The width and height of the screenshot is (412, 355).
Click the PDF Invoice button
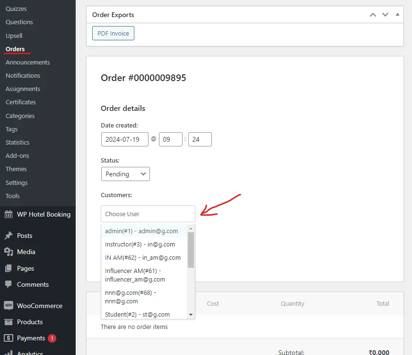(x=113, y=33)
